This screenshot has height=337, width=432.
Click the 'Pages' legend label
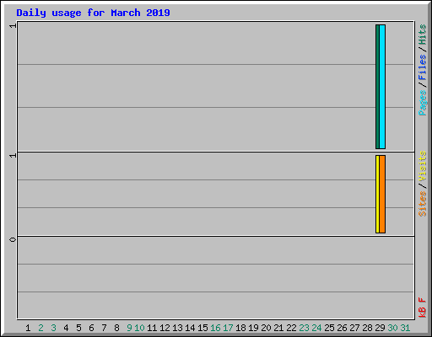tap(422, 103)
